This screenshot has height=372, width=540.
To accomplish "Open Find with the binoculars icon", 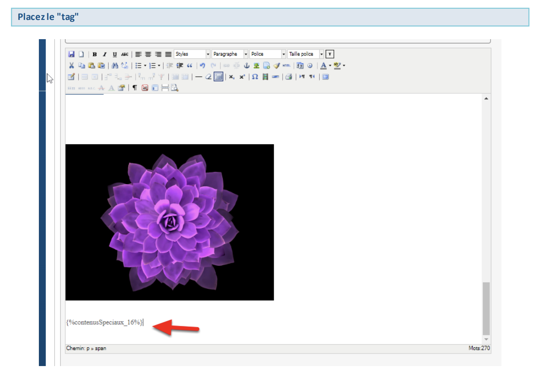I will tap(115, 65).
